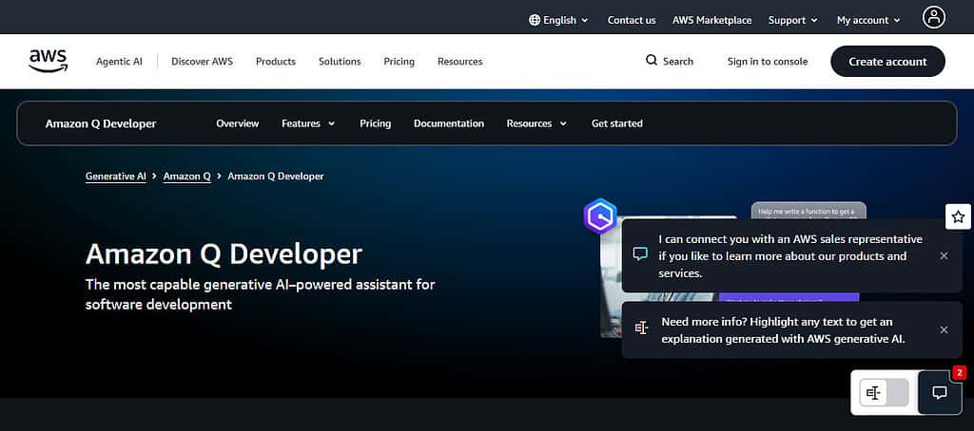
Task: Open Discover AWS menu
Action: coord(202,62)
